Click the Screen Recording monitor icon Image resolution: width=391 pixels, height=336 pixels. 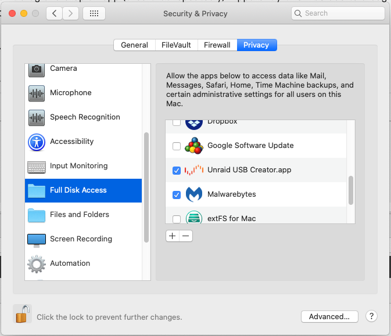tap(37, 240)
